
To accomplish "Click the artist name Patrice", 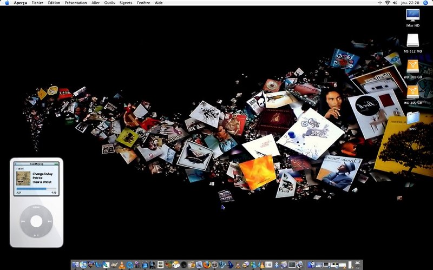I will point(37,178).
